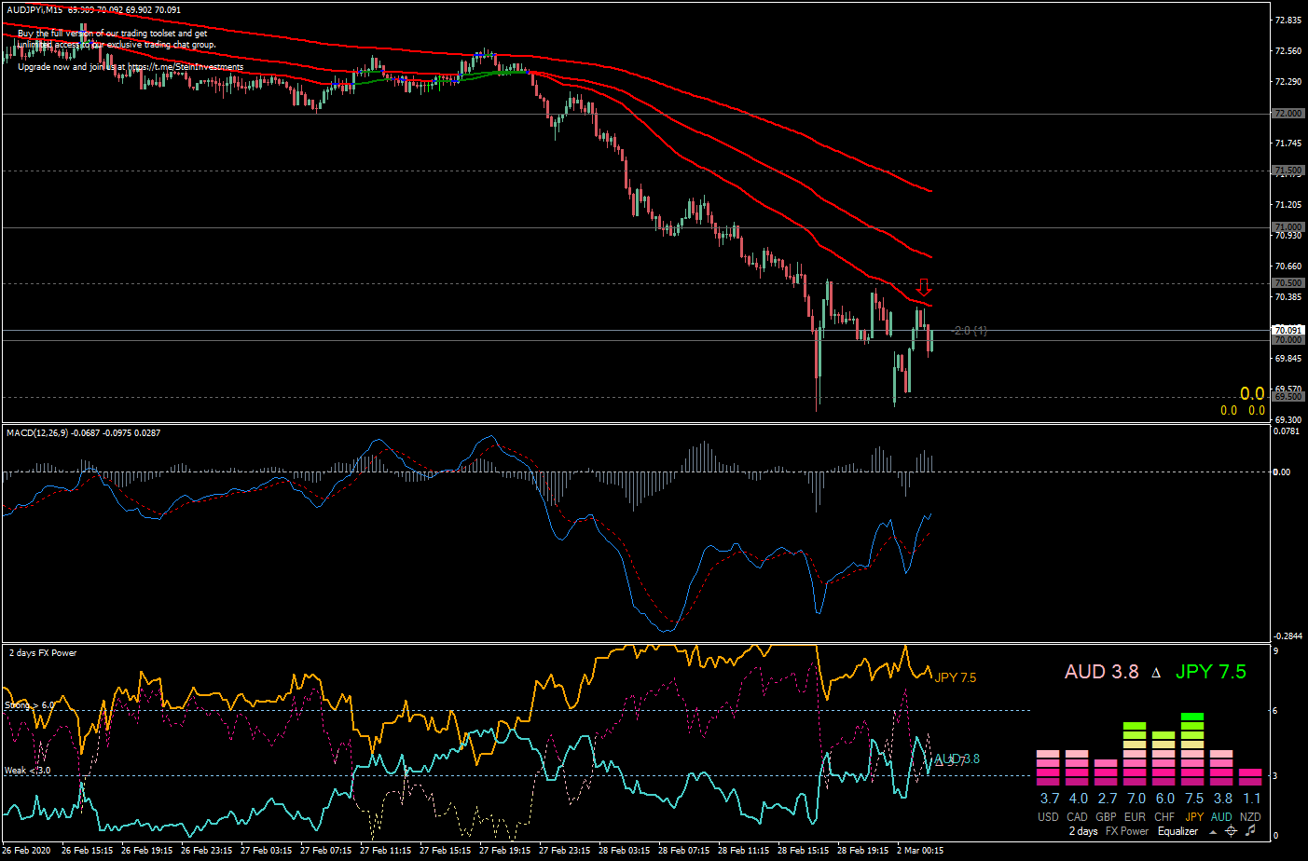Select the EUR currency label under equalizer bars
The height and width of the screenshot is (861, 1308).
(x=1136, y=817)
